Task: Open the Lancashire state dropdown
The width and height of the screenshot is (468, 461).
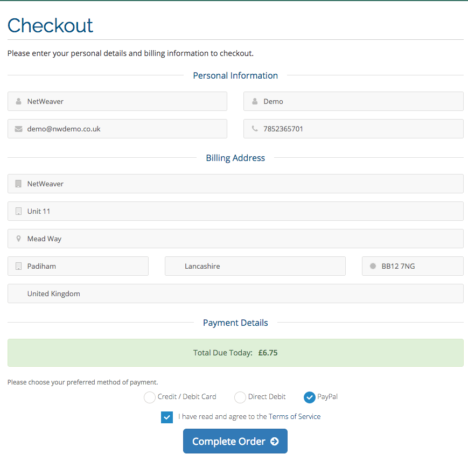Action: tap(255, 266)
